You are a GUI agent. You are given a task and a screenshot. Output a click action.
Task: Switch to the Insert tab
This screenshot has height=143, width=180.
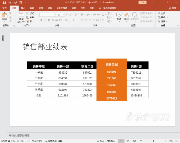click(x=23, y=8)
